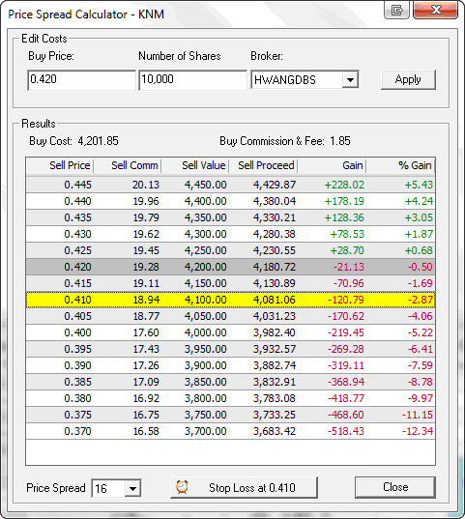Click the Sell Proceed column header
This screenshot has height=519, width=465.
coord(264,165)
